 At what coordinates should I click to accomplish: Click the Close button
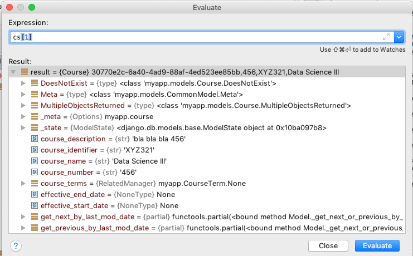click(x=328, y=246)
